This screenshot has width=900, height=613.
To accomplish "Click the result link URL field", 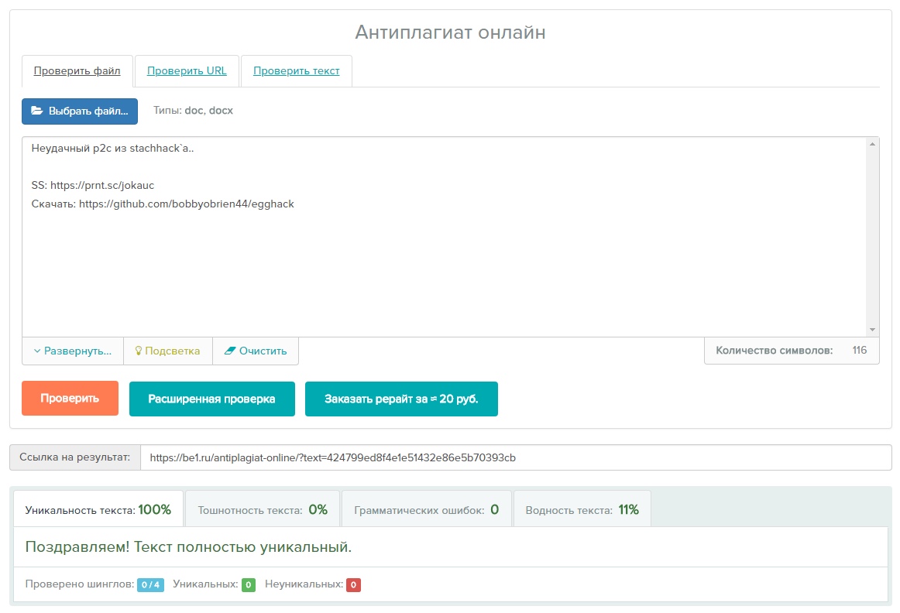I will point(515,457).
